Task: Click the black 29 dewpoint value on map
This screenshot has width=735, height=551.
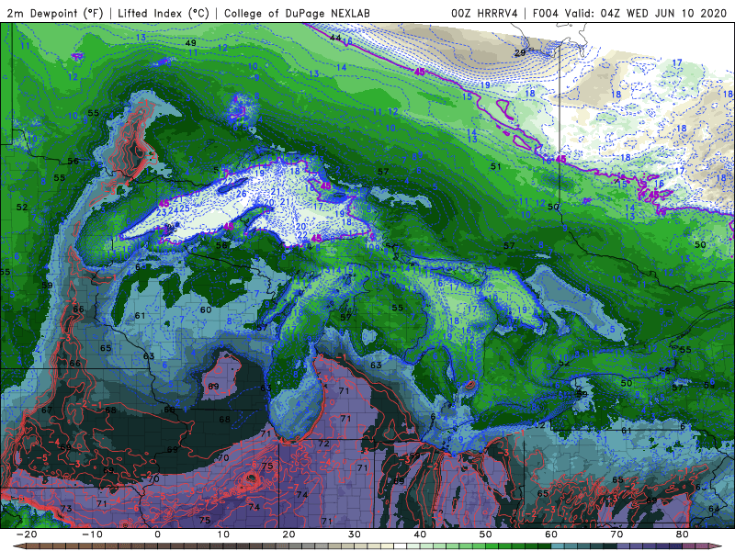Action: click(x=520, y=53)
